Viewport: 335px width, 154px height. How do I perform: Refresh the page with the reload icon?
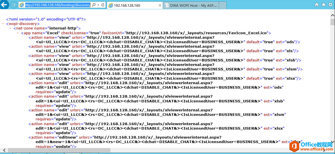(x=103, y=5)
